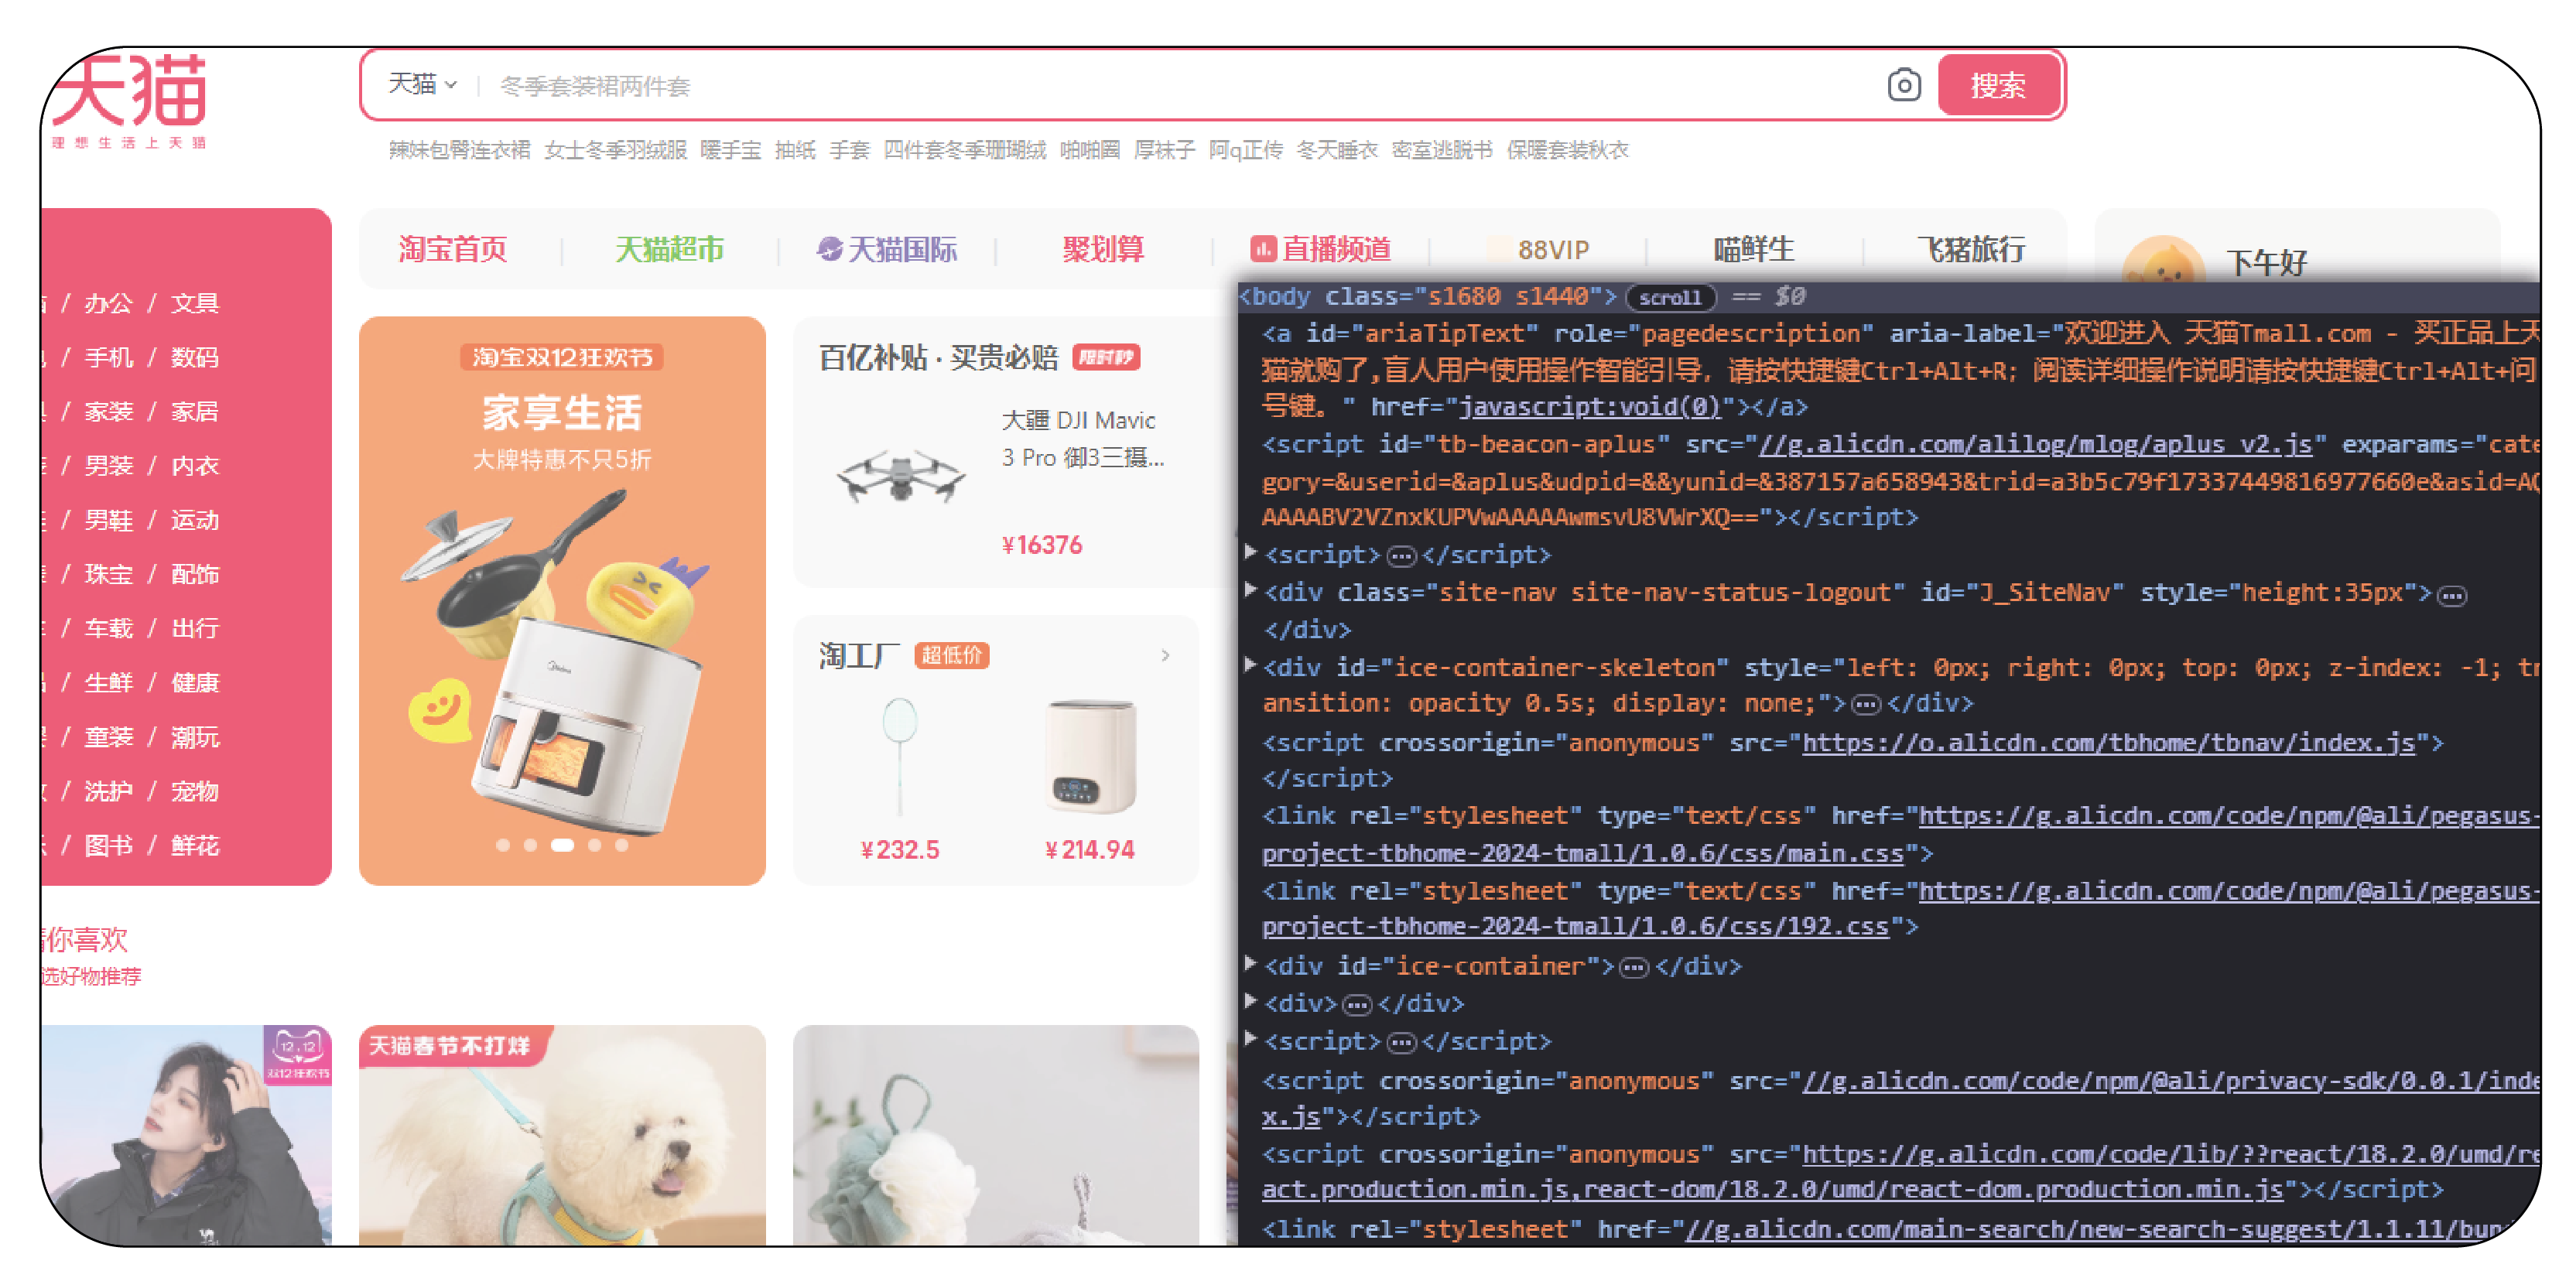Viewport: 2576px width, 1278px height.
Task: Open the 聚划算 nav tab
Action: coord(1103,249)
